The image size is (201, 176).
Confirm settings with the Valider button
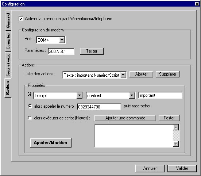point(182,168)
